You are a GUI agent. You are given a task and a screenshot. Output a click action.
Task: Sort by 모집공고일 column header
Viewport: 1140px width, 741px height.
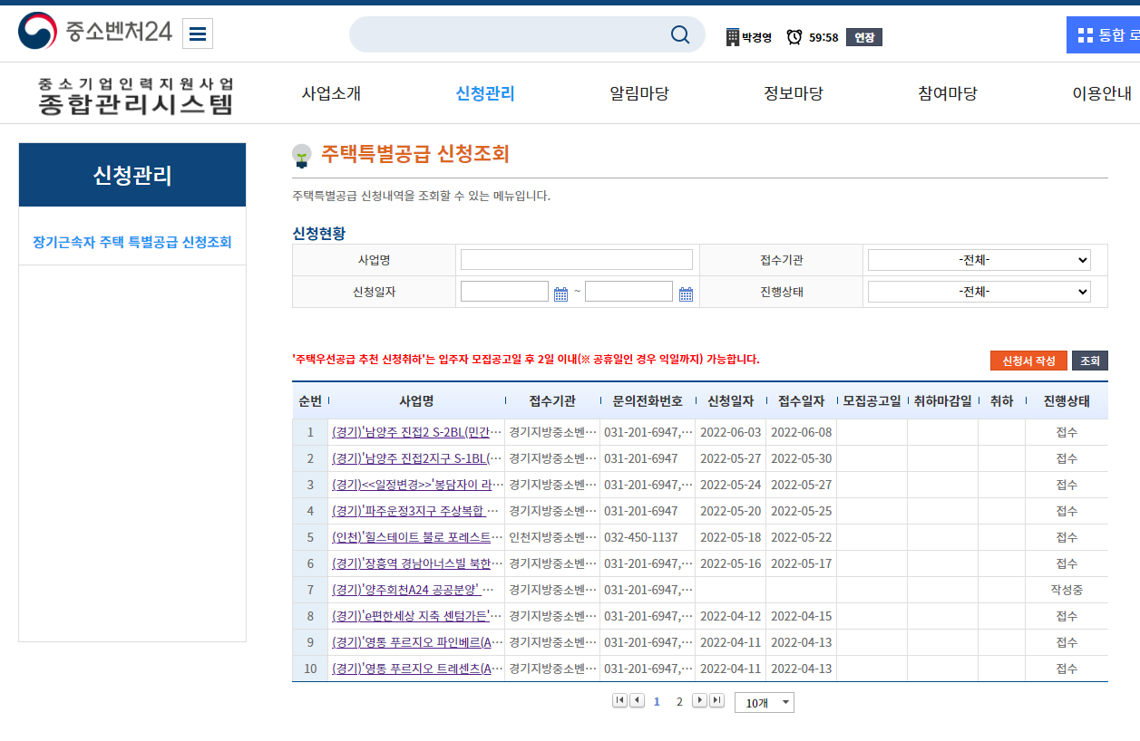(x=872, y=400)
